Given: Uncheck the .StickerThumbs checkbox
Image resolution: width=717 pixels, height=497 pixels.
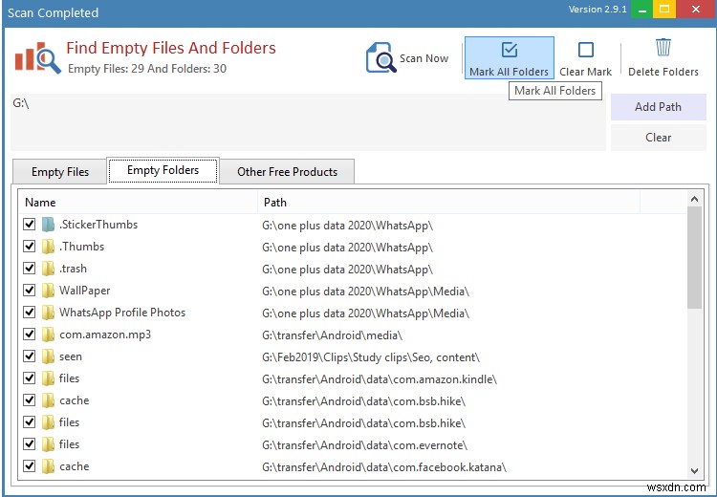Looking at the screenshot, I should 30,224.
